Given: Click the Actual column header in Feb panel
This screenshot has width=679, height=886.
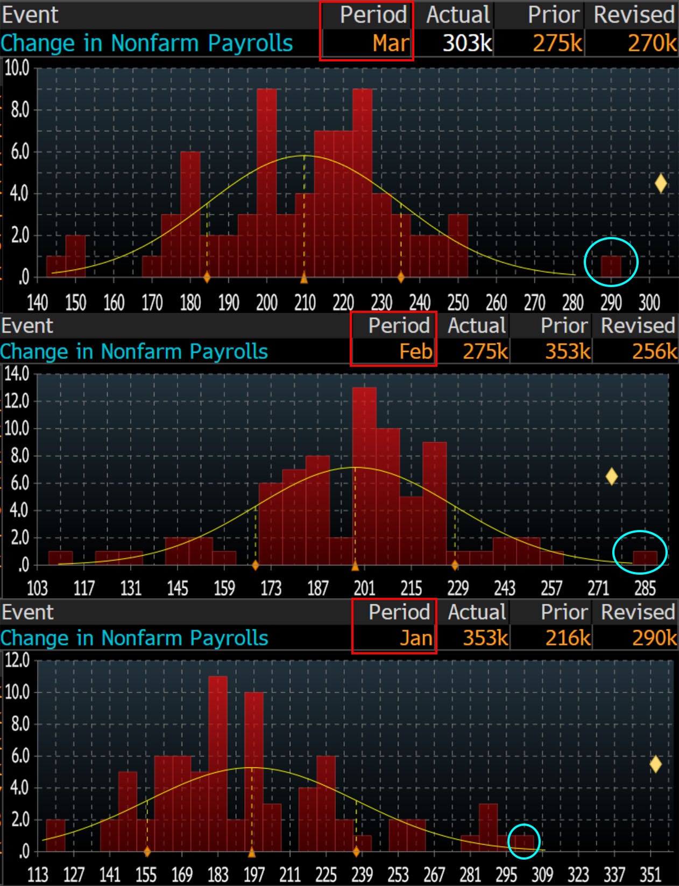Looking at the screenshot, I should (477, 325).
